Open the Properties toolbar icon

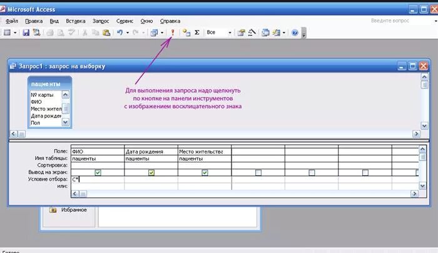point(241,32)
